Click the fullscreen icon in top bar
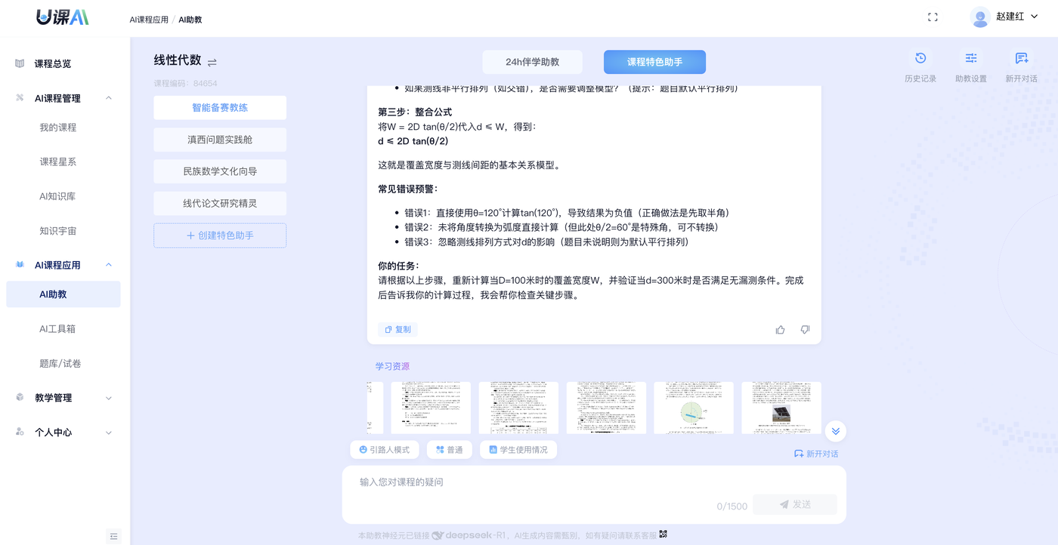The width and height of the screenshot is (1058, 545). click(933, 17)
